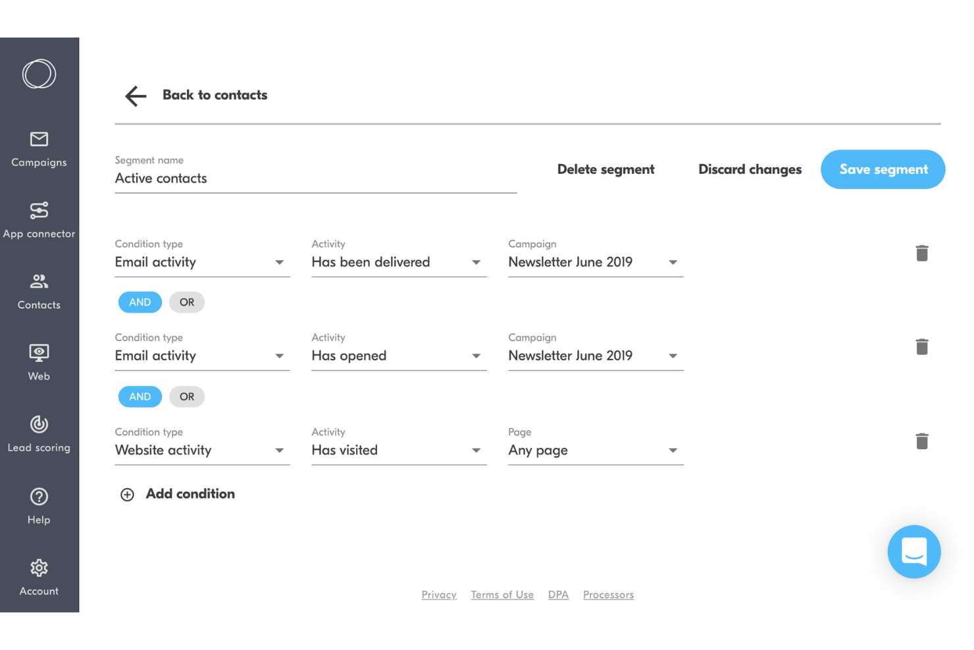Select App connector from the sidebar
974x650 pixels.
point(39,221)
